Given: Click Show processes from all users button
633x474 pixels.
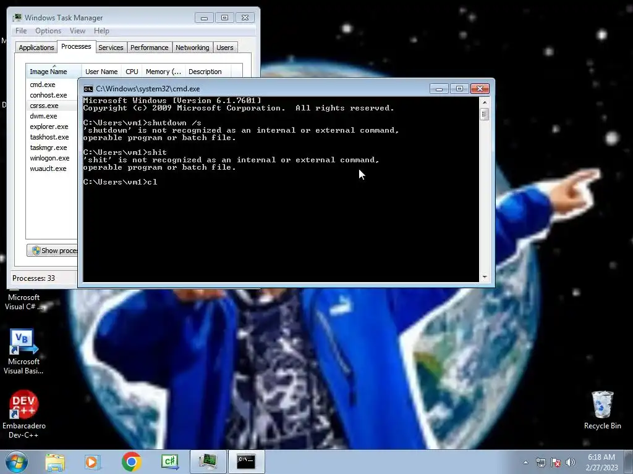Looking at the screenshot, I should 53,251.
